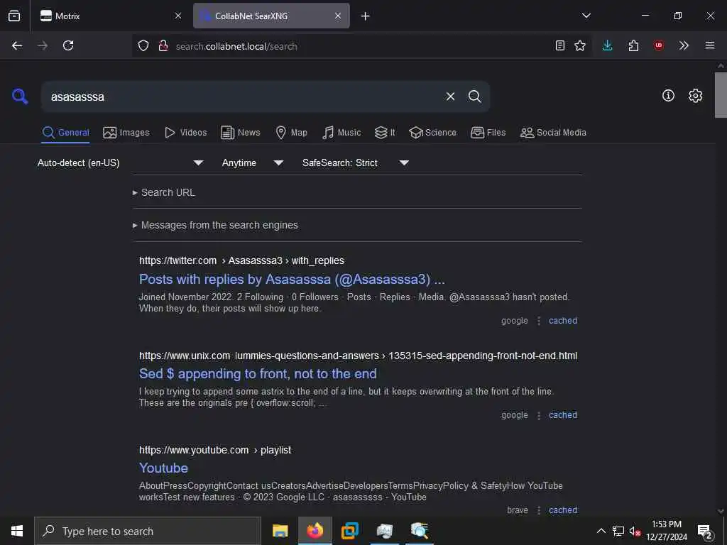Open language Auto-detect (en-US) dropdown
The height and width of the screenshot is (545, 727).
pyautogui.click(x=120, y=163)
